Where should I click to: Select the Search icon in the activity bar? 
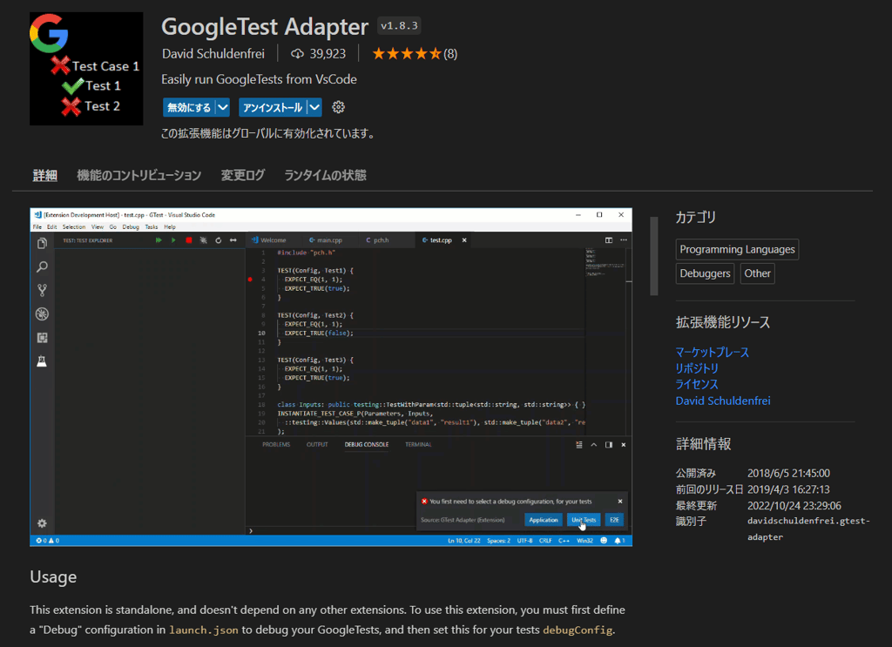point(44,267)
